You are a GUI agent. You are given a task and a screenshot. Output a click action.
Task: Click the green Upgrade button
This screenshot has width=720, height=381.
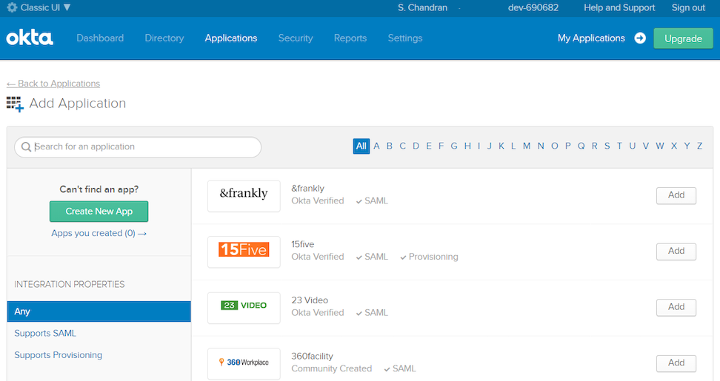(682, 38)
